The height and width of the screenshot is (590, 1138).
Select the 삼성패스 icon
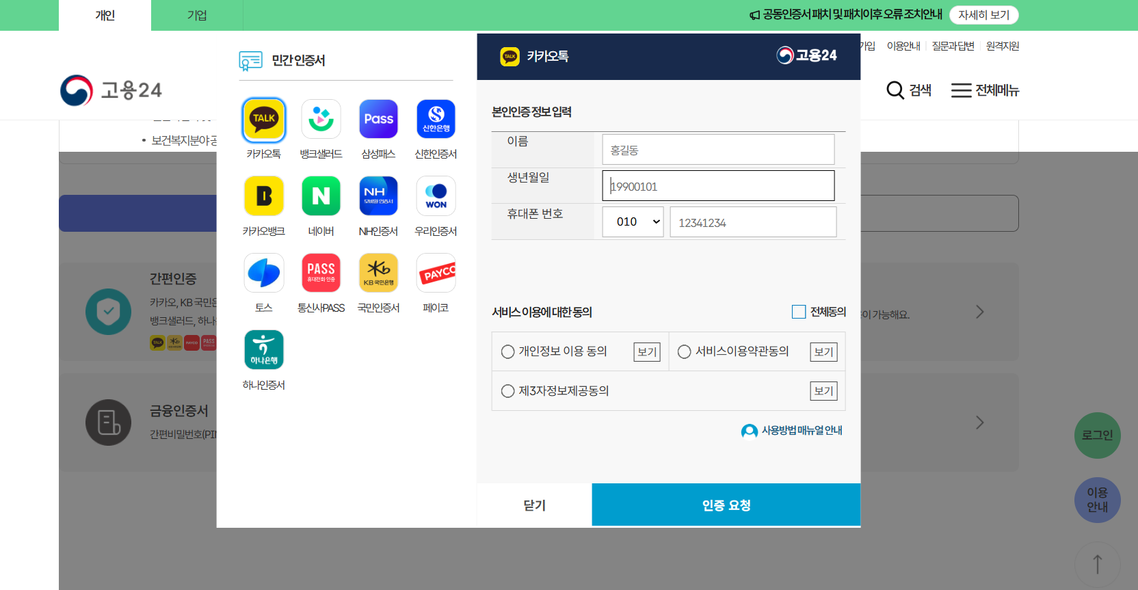(x=378, y=120)
